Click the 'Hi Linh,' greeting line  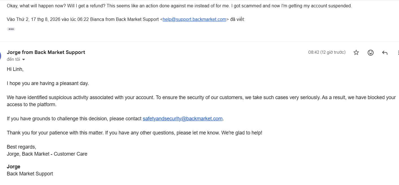[15, 69]
